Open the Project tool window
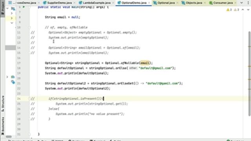This screenshot has width=251, height=141. point(3,9)
